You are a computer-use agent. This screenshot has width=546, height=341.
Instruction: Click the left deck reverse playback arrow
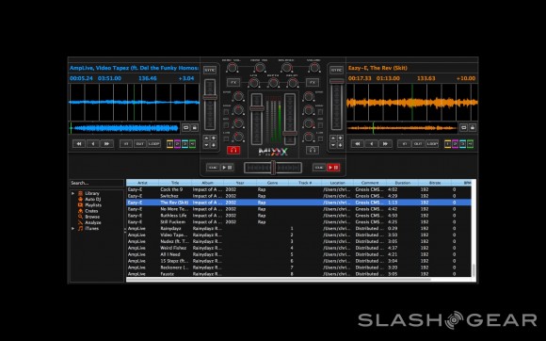[92, 143]
